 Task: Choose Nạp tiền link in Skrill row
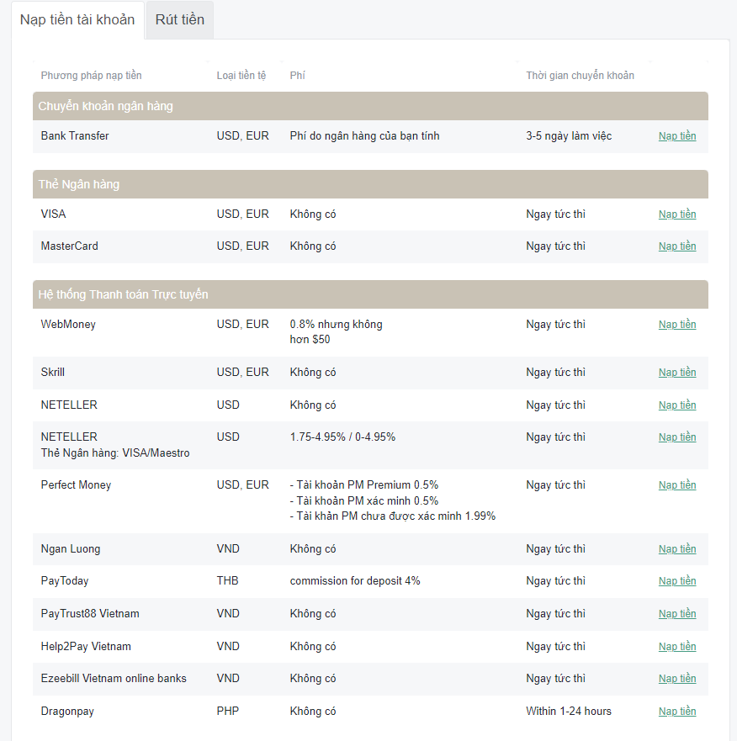(x=677, y=373)
